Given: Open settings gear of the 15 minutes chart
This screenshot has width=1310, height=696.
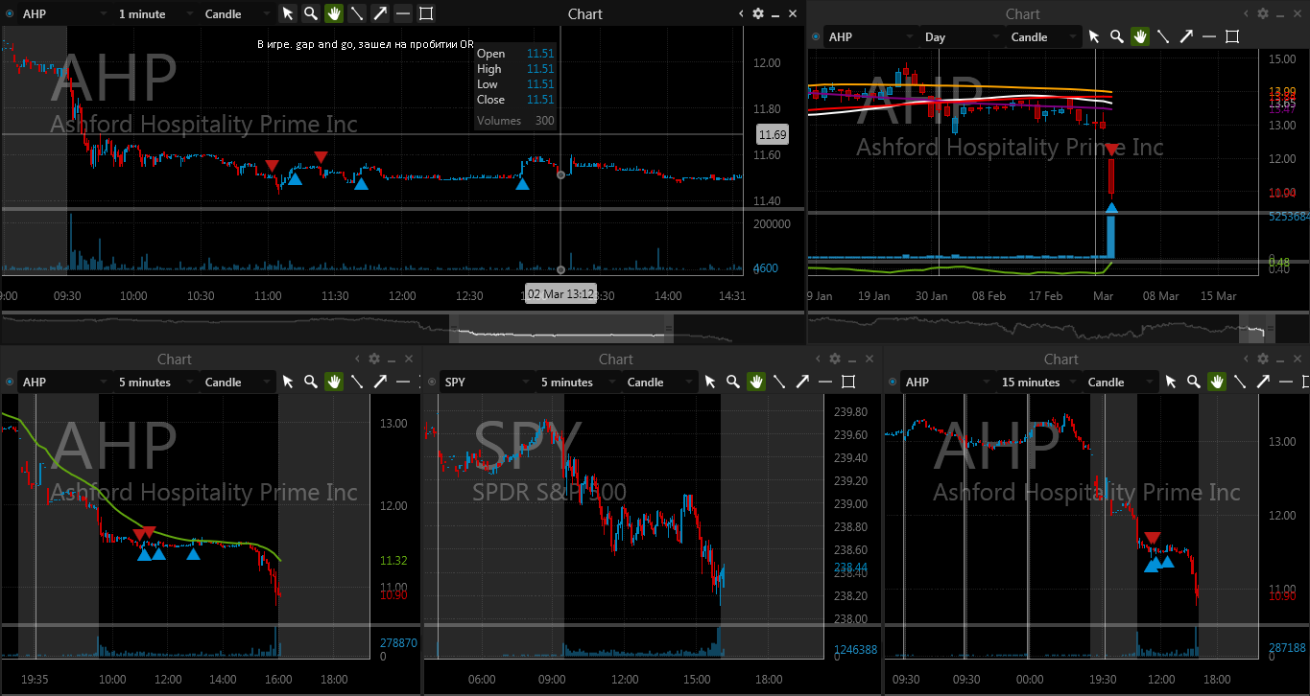Looking at the screenshot, I should tap(1261, 359).
